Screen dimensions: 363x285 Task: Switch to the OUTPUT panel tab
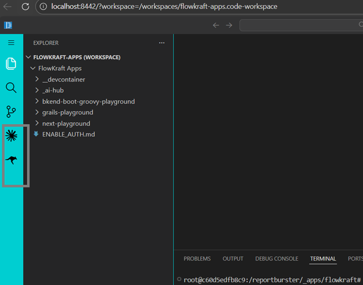233,258
